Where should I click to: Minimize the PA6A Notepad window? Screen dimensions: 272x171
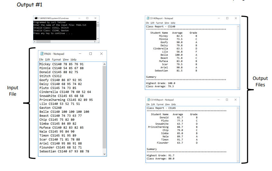(x=80, y=54)
